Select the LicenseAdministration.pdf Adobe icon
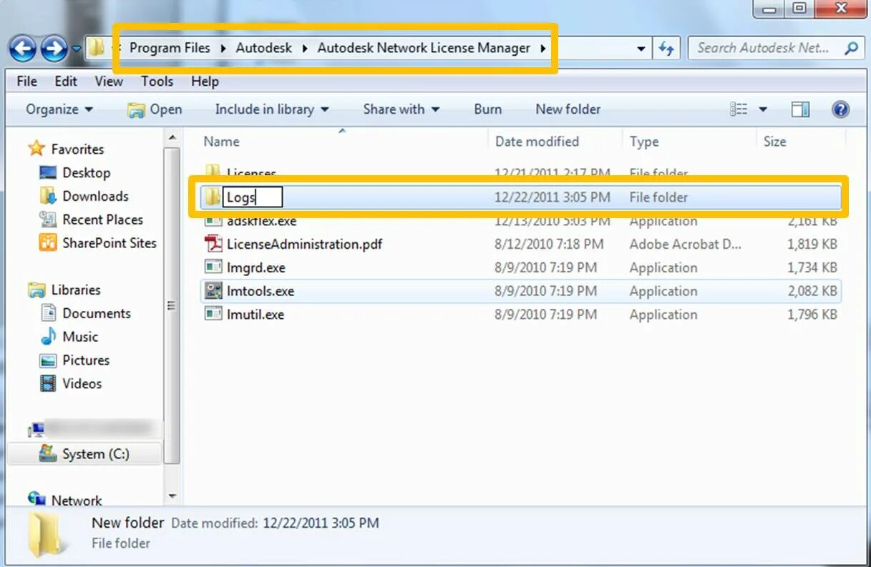 212,244
